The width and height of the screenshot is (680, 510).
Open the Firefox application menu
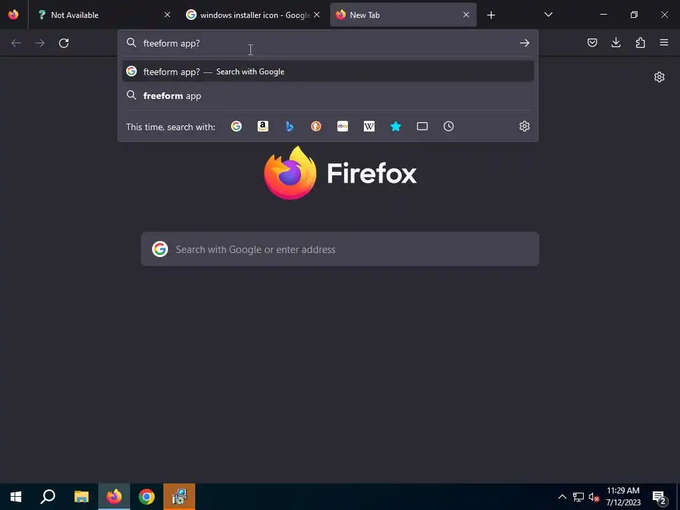pos(664,42)
